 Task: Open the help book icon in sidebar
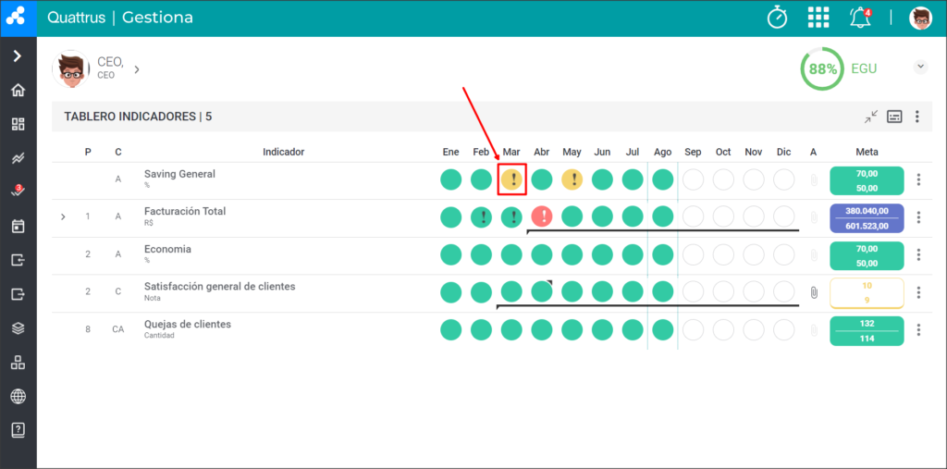click(18, 430)
